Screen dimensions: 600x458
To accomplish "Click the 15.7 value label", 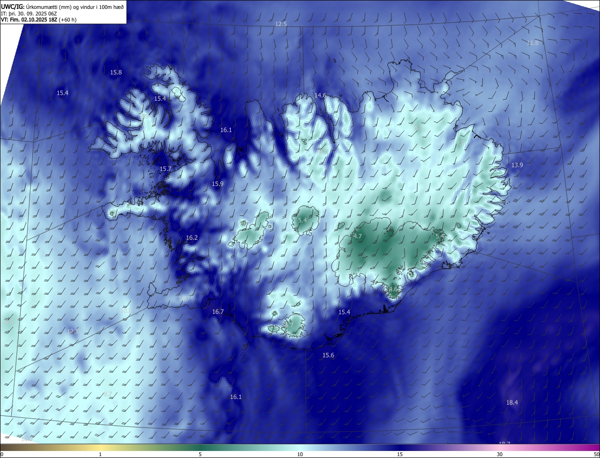I will pyautogui.click(x=165, y=169).
